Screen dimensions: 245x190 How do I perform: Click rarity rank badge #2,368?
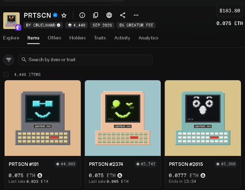click(x=226, y=164)
